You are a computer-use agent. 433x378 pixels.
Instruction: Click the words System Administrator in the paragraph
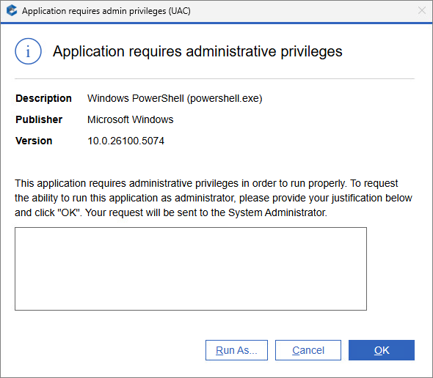tap(277, 212)
